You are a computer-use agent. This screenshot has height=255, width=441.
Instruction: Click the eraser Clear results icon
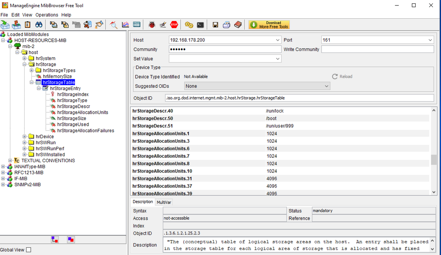163,25
